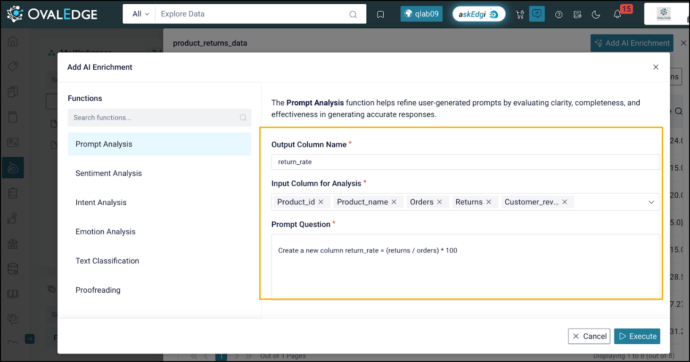Image resolution: width=690 pixels, height=362 pixels.
Task: Select the Sentiment Analysis function
Action: click(x=108, y=173)
